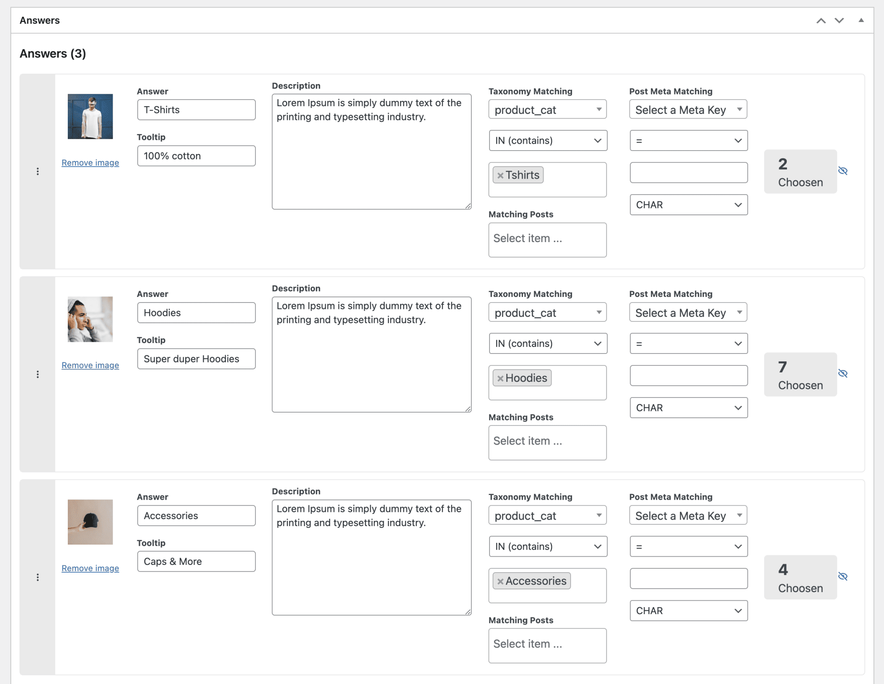
Task: Collapse the Answers panel with the triangle icon
Action: coord(860,20)
